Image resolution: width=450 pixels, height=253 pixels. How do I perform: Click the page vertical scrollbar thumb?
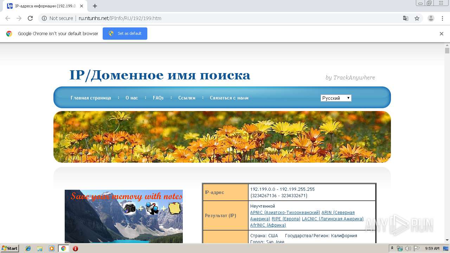point(447,51)
